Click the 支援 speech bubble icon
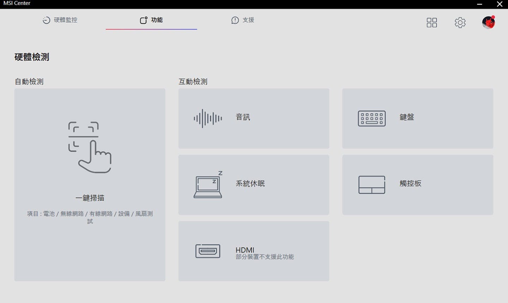This screenshot has height=303, width=508. click(235, 20)
